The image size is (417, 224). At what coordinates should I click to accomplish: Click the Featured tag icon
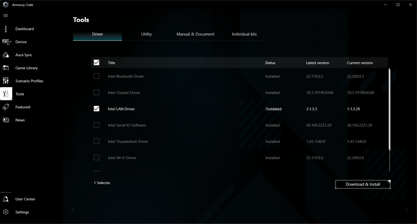pos(6,107)
